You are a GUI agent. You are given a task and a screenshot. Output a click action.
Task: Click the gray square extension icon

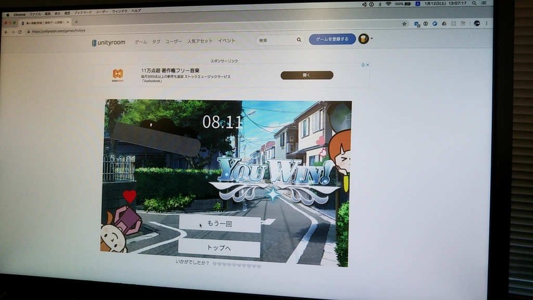tap(453, 23)
